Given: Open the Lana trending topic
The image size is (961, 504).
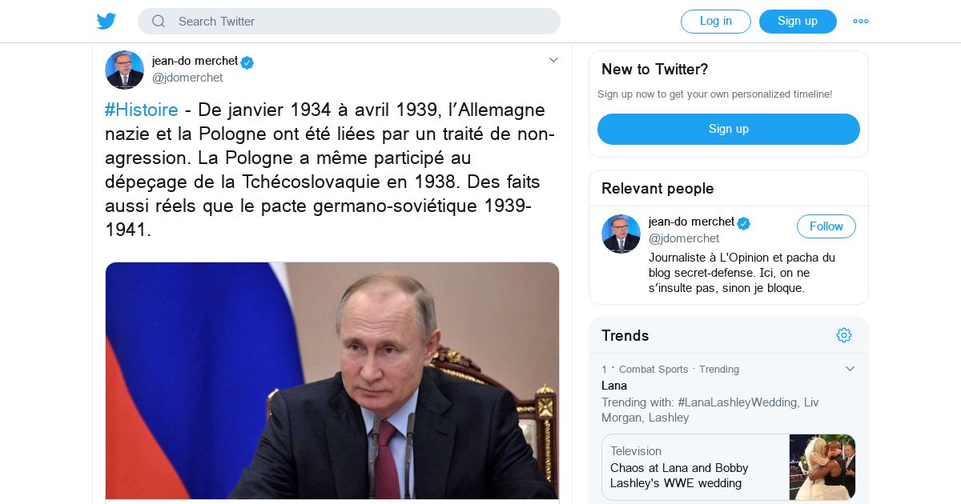Looking at the screenshot, I should [614, 386].
